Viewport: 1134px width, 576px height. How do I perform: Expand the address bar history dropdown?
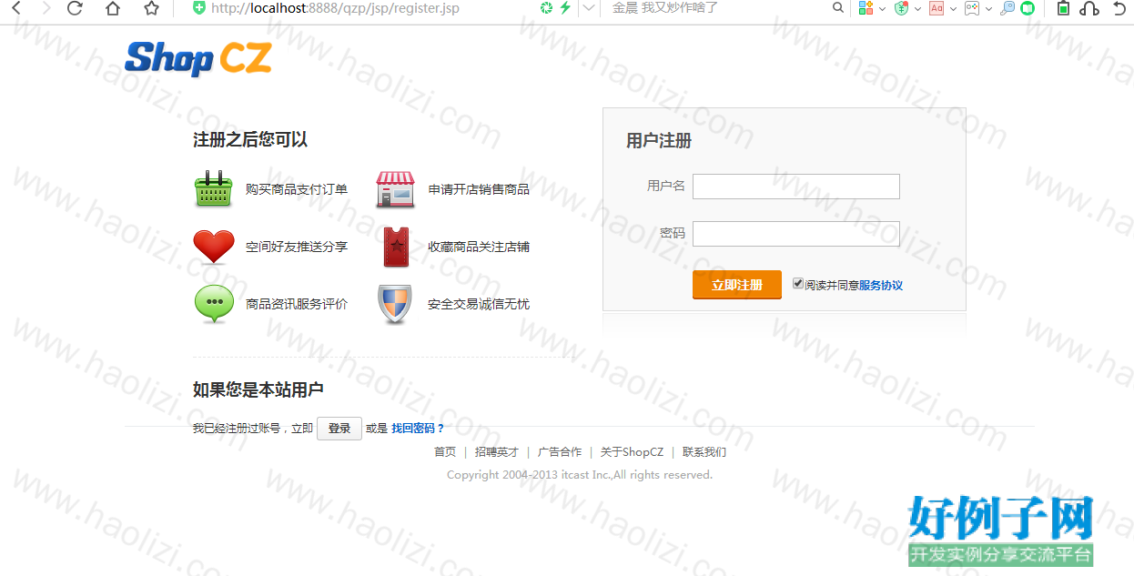(x=589, y=8)
